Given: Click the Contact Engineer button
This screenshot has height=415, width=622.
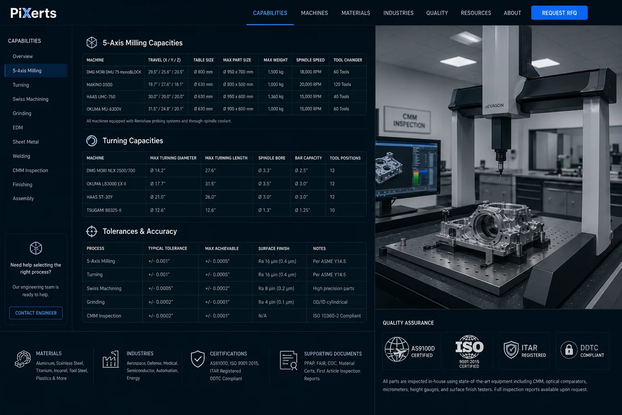Looking at the screenshot, I should point(36,313).
